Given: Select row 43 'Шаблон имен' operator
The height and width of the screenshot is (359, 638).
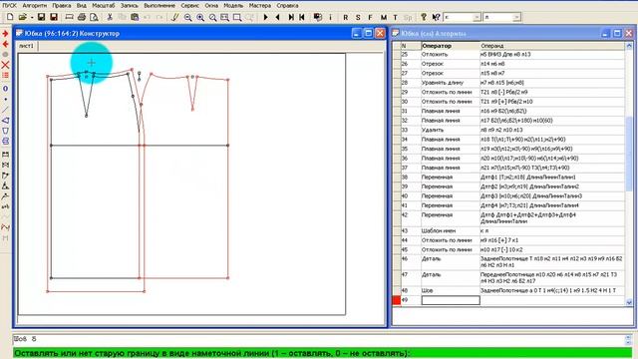Looking at the screenshot, I should pyautogui.click(x=450, y=230).
